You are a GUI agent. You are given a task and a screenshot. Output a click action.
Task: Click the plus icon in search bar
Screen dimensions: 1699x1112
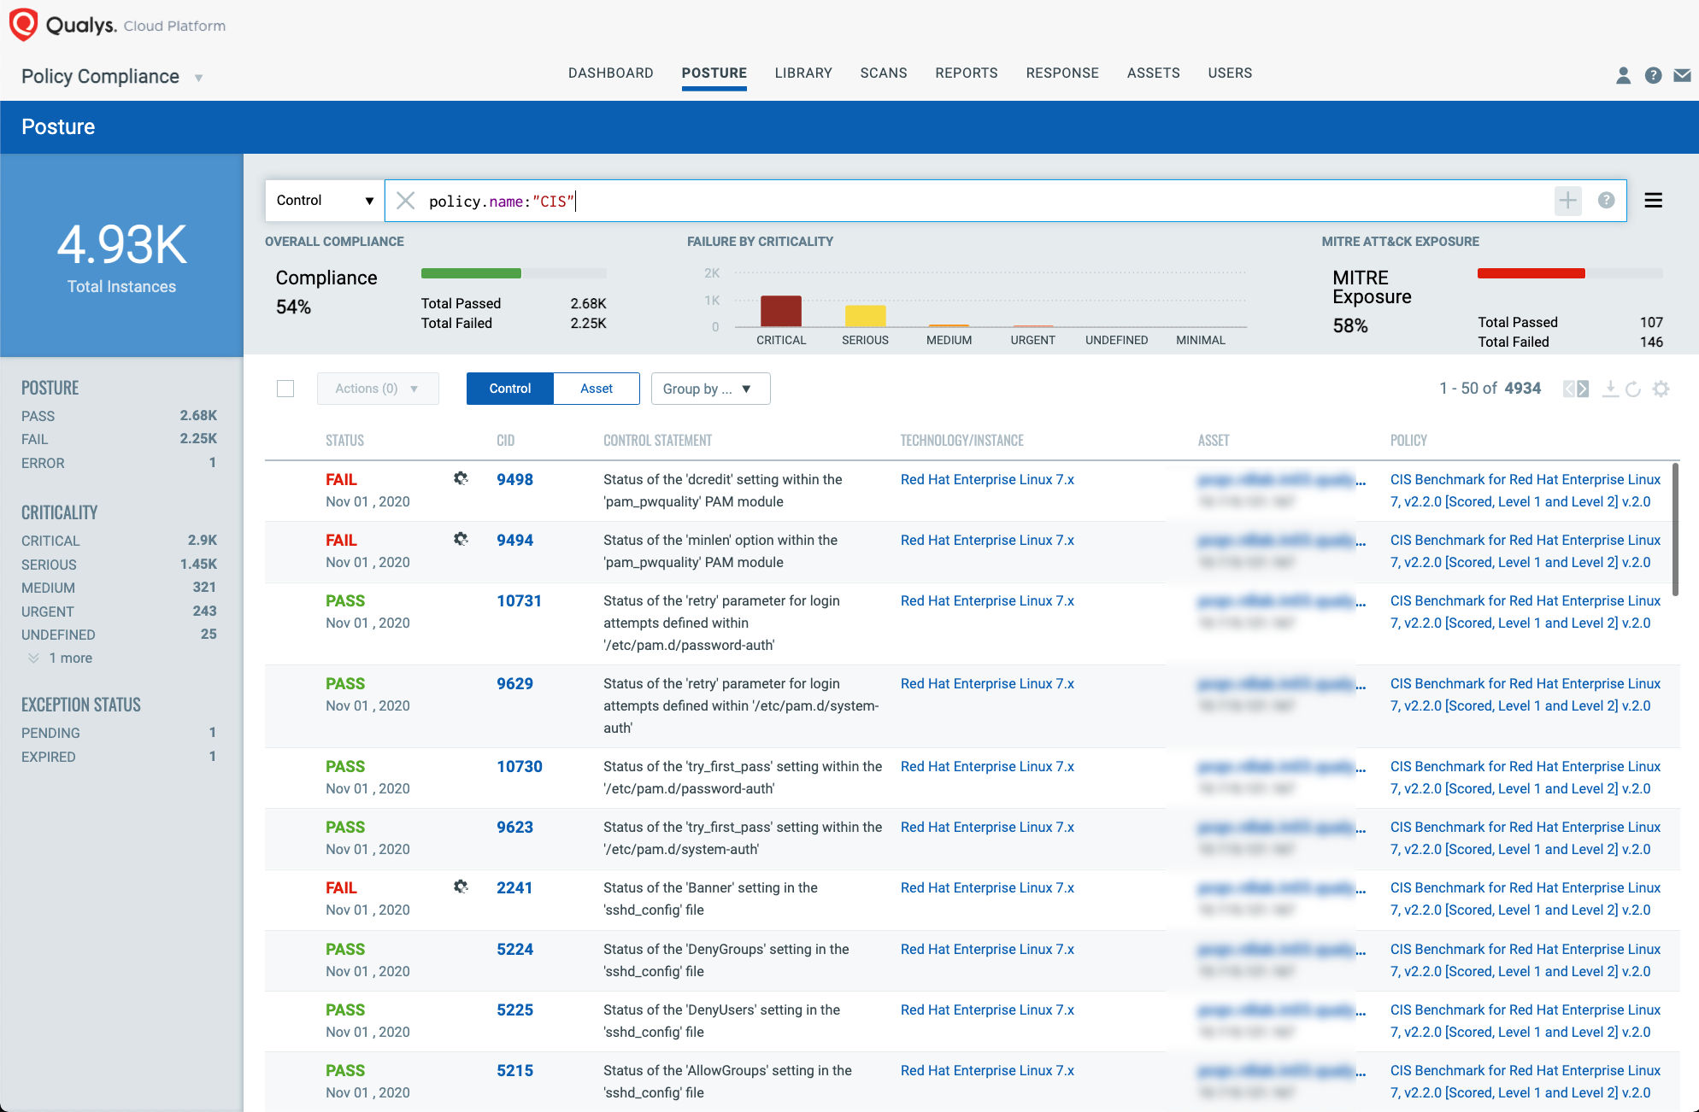[x=1567, y=201]
